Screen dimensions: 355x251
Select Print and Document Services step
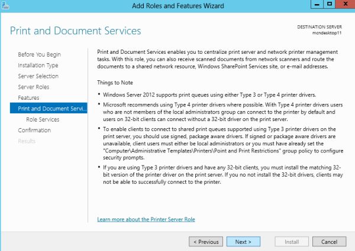click(x=49, y=108)
